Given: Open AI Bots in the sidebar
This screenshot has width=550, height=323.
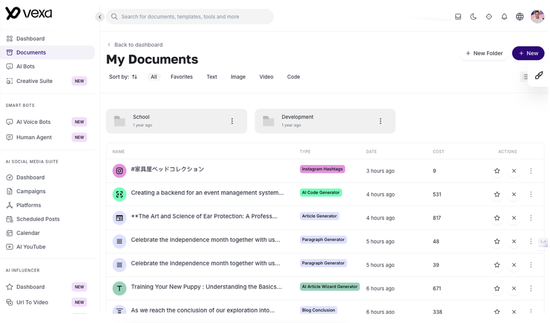Looking at the screenshot, I should point(26,66).
